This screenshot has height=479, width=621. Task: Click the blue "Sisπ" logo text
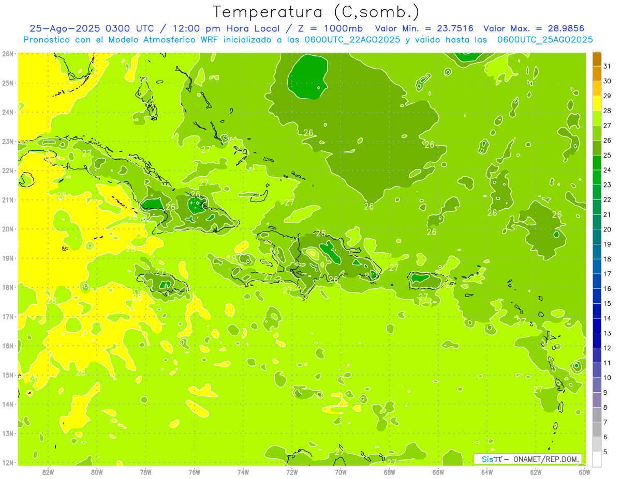pos(491,459)
